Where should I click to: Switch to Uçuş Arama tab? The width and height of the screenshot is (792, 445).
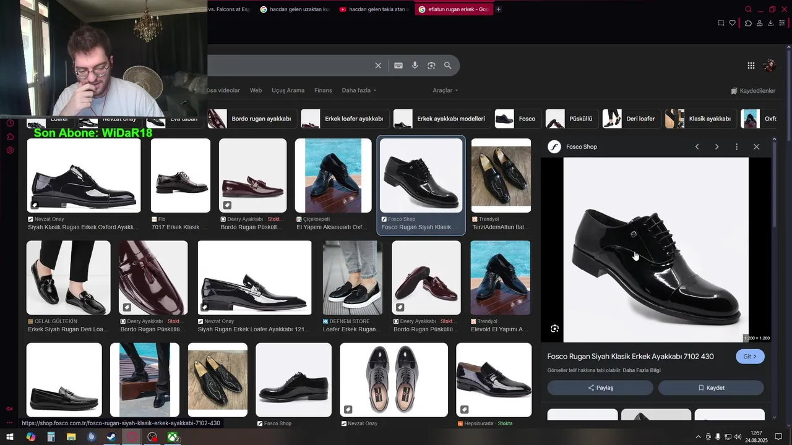pyautogui.click(x=288, y=90)
